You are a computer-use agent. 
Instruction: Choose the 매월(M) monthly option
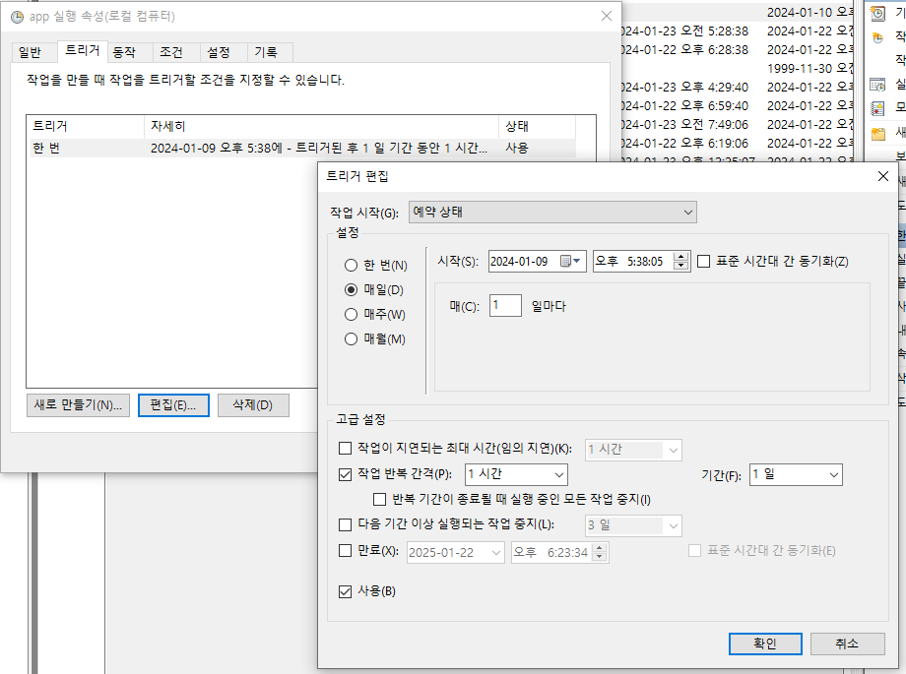(x=351, y=339)
